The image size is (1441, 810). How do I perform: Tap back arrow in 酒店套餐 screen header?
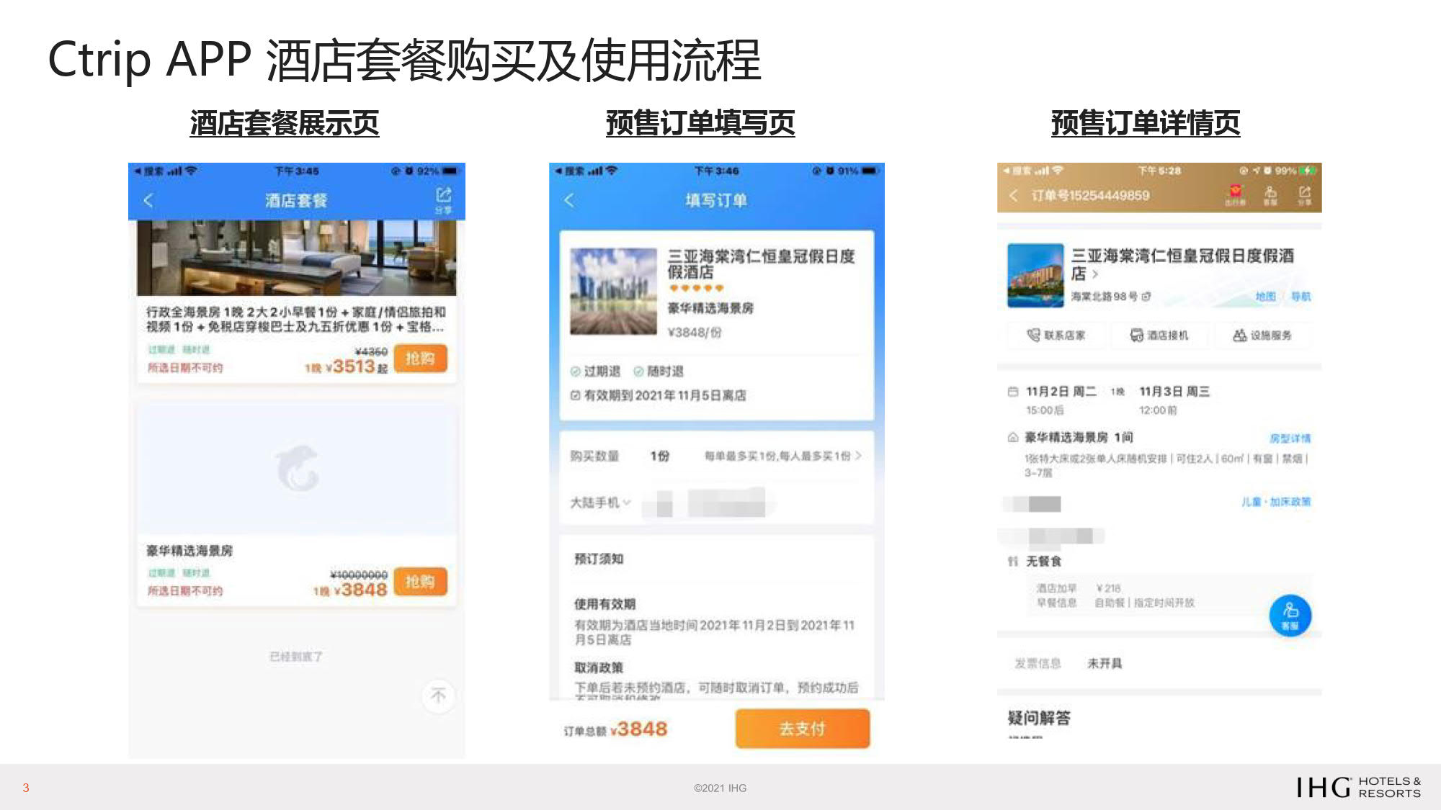point(148,200)
